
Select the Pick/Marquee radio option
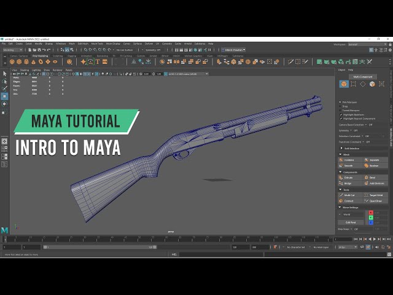pos(340,103)
